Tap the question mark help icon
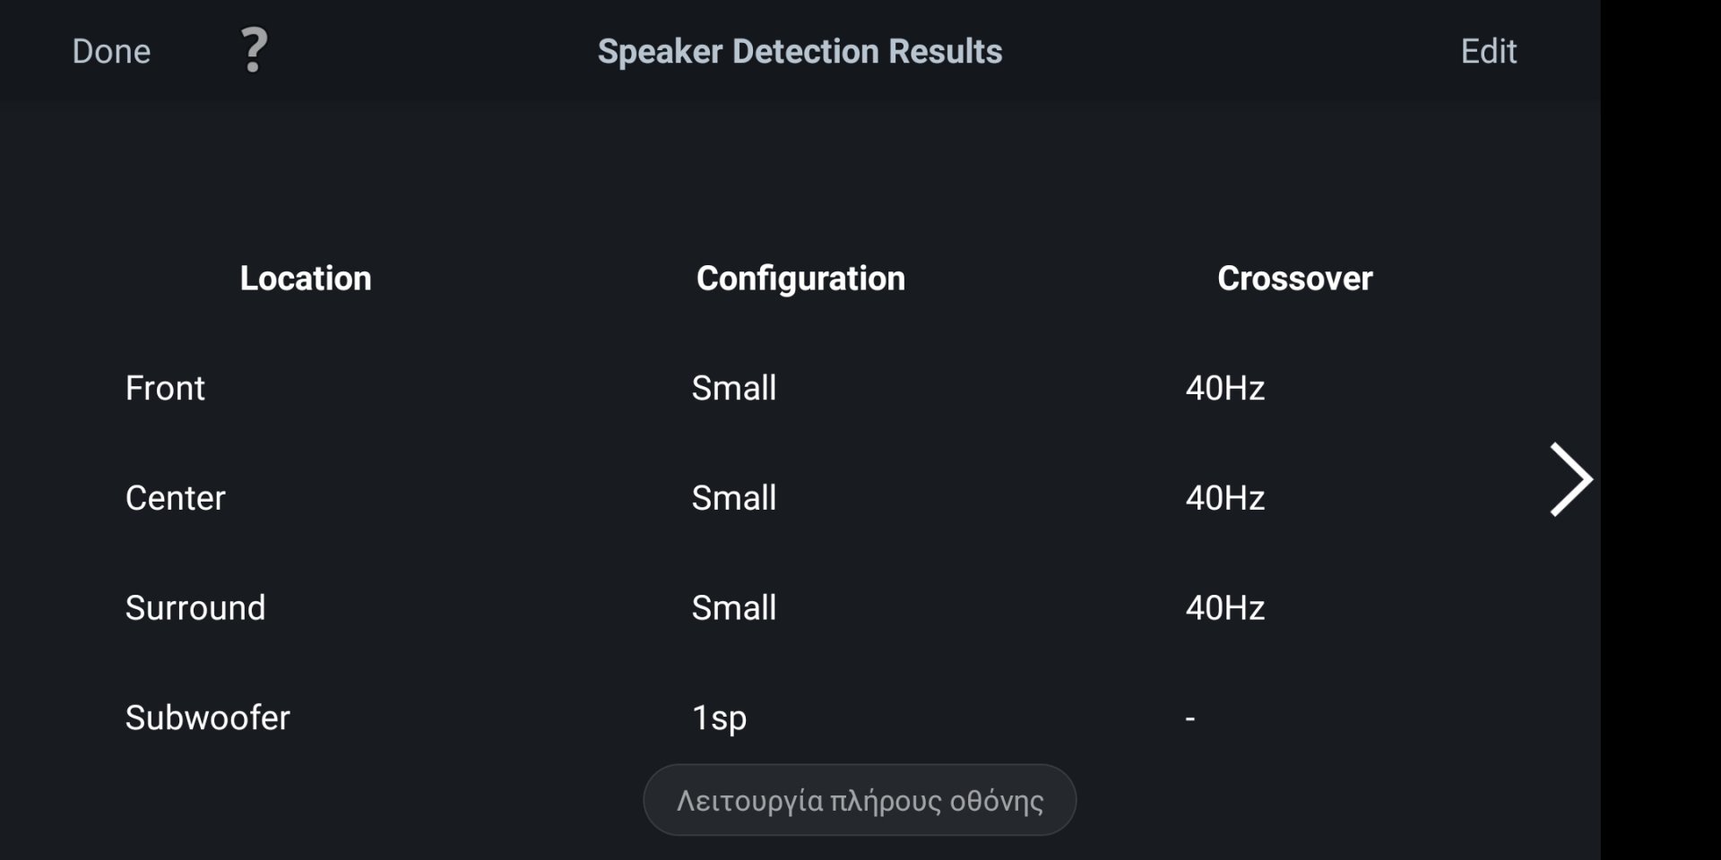The height and width of the screenshot is (860, 1721). pyautogui.click(x=255, y=50)
